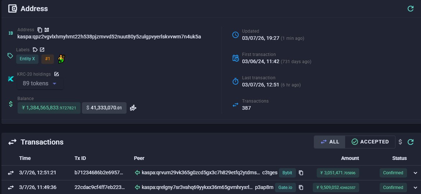Screen dimensions: 421x194
Task: Click the transfer icon of 12:51:21 row
Action: pos(10,173)
